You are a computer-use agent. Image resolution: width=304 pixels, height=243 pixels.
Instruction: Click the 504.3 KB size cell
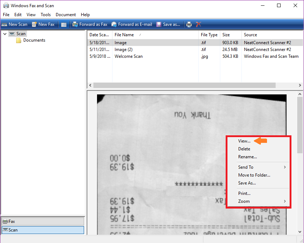tap(230, 56)
